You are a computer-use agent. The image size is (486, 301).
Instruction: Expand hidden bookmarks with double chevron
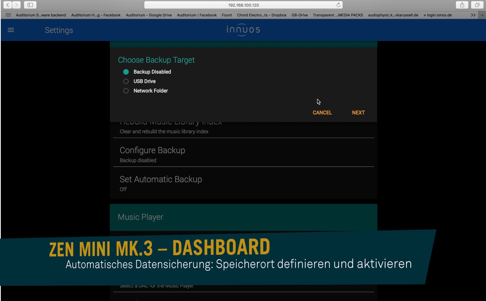pyautogui.click(x=473, y=15)
